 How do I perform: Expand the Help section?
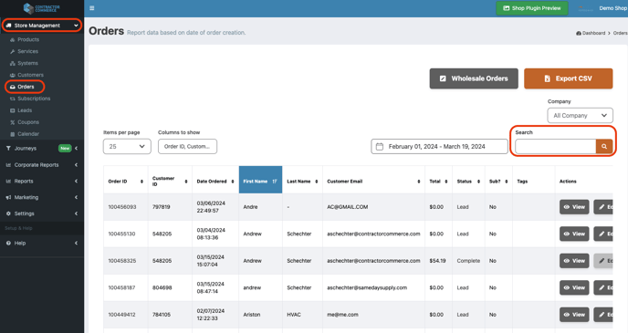pyautogui.click(x=42, y=243)
